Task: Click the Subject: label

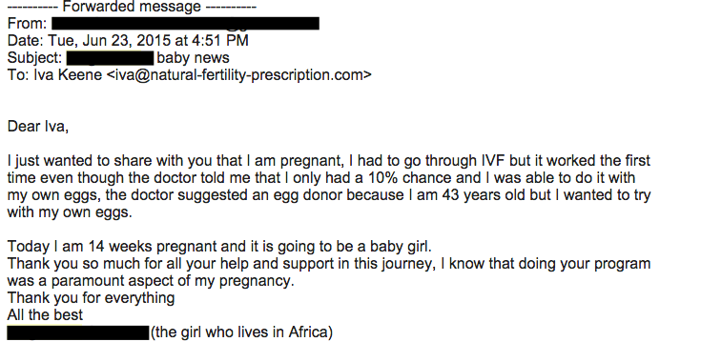Action: click(x=35, y=58)
